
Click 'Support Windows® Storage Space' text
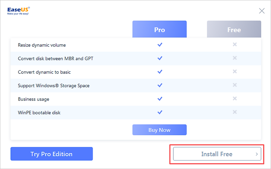[x=54, y=86]
